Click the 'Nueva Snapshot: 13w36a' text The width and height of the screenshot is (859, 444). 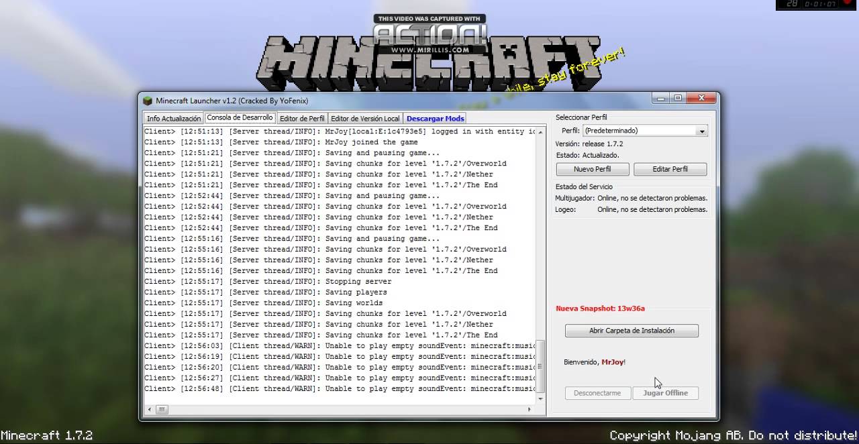(x=600, y=309)
